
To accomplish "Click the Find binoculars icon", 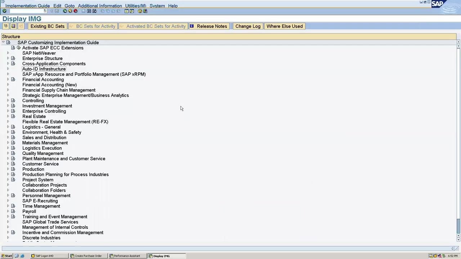I will 89,11.
